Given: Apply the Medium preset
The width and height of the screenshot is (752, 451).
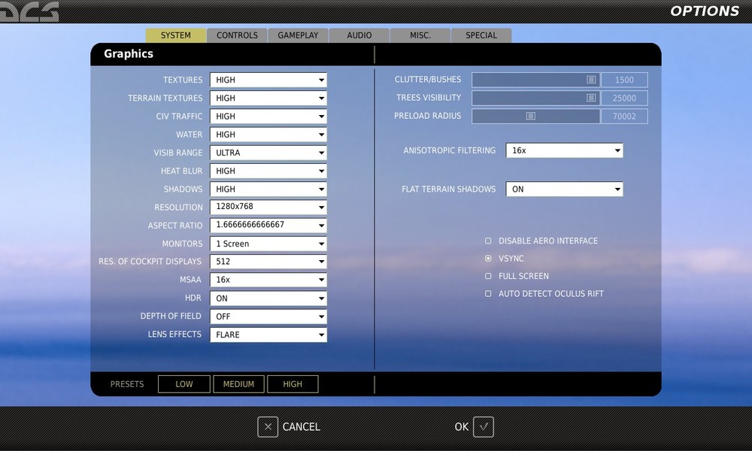Looking at the screenshot, I should (x=238, y=384).
